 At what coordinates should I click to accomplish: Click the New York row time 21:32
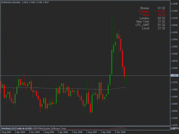tap(162, 21)
